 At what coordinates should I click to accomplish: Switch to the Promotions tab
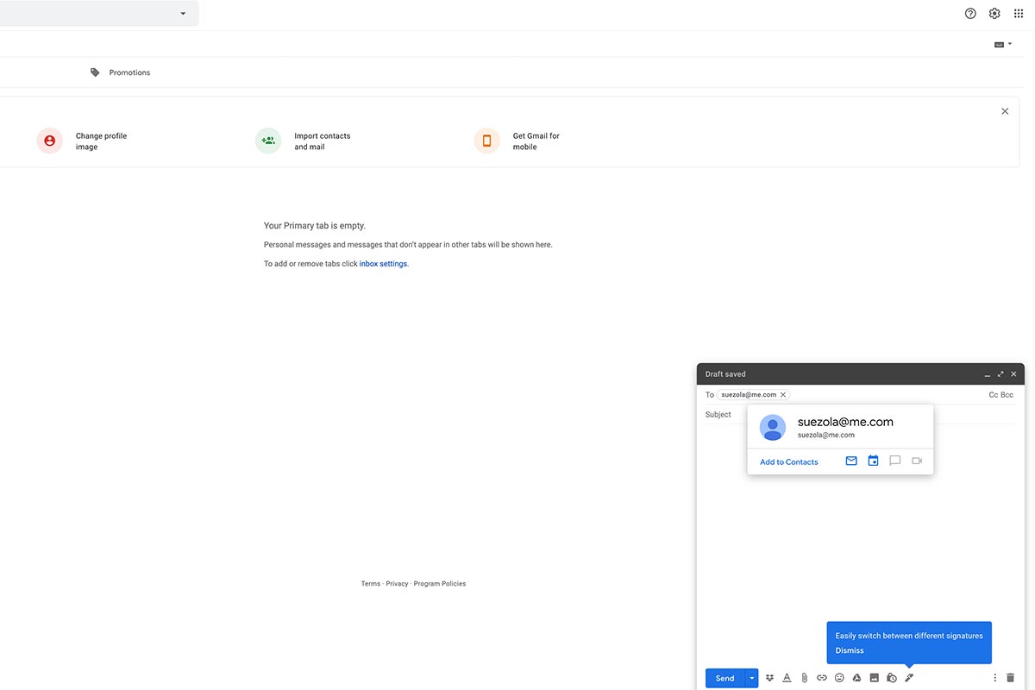pos(129,72)
